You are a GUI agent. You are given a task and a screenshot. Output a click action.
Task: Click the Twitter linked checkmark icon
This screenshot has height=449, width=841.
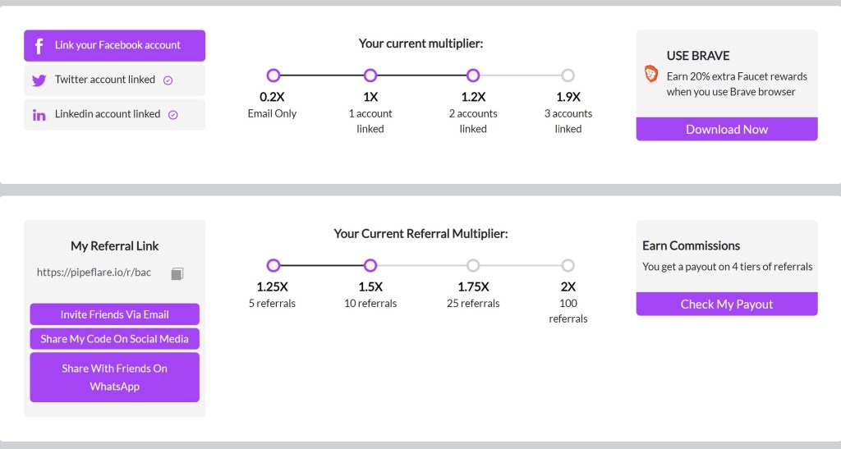[x=168, y=80]
